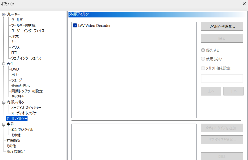Image resolution: width=248 pixels, height=160 pixels.
Task: Collapse the 再生 tree section
Action: 3,64
